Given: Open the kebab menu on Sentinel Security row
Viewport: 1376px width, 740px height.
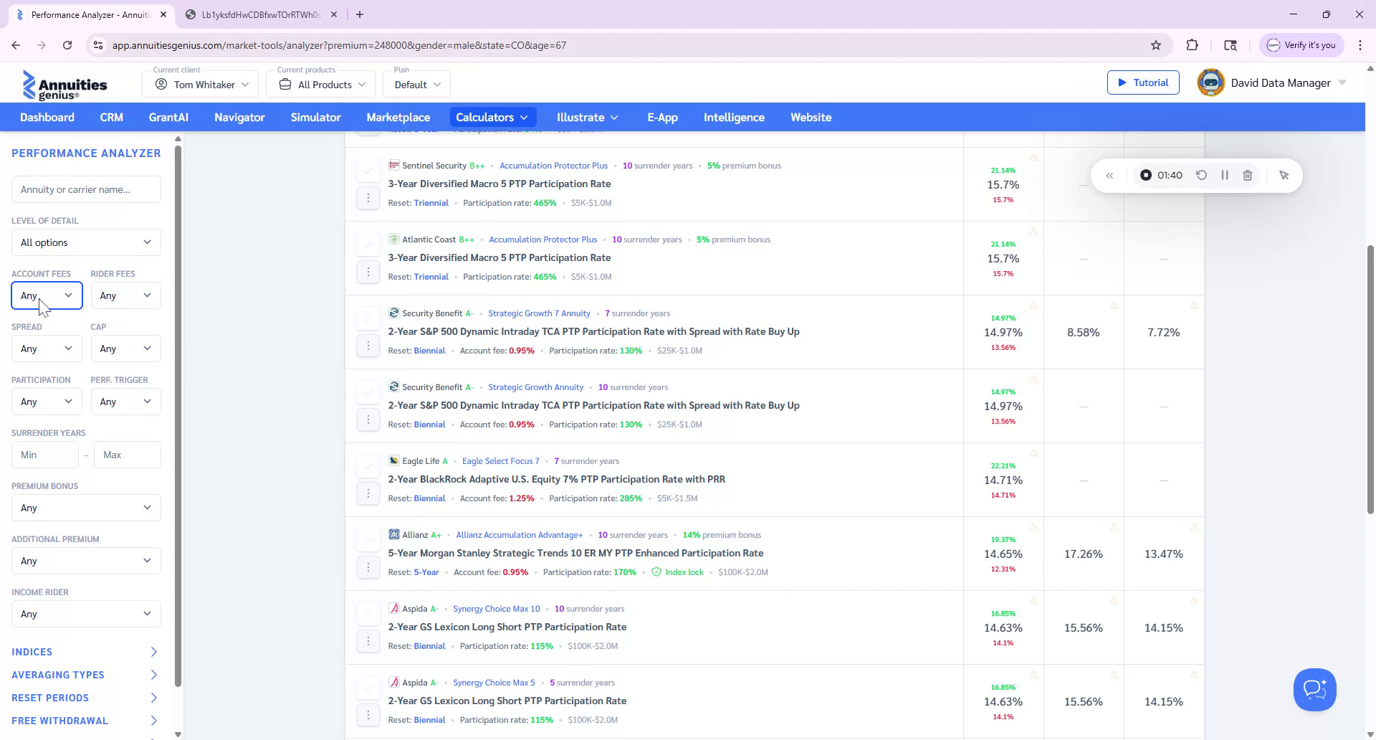Looking at the screenshot, I should pyautogui.click(x=368, y=197).
